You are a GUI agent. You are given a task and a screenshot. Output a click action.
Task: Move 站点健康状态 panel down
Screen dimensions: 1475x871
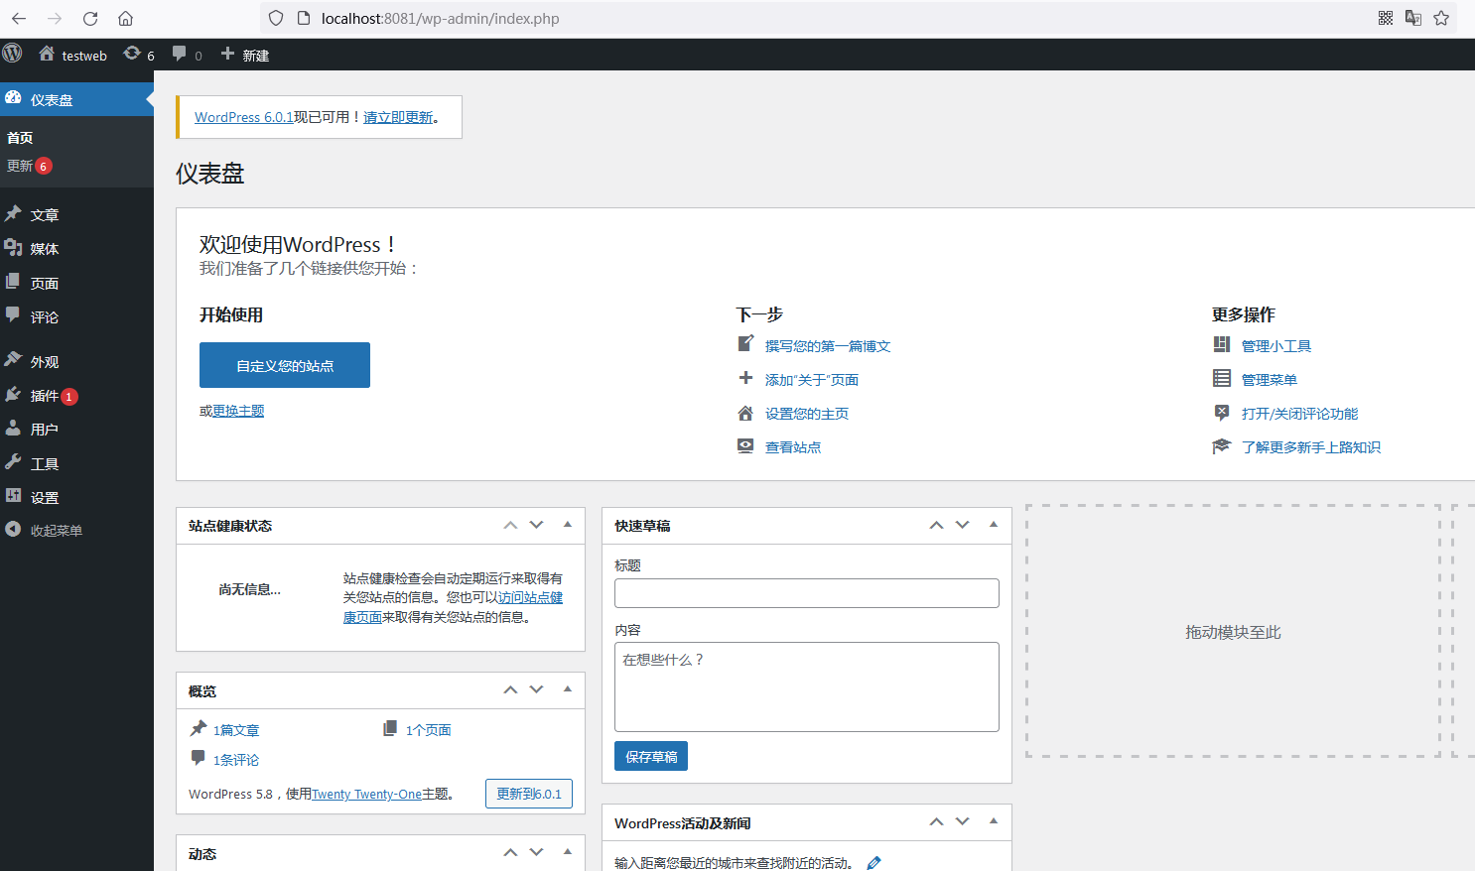click(536, 525)
